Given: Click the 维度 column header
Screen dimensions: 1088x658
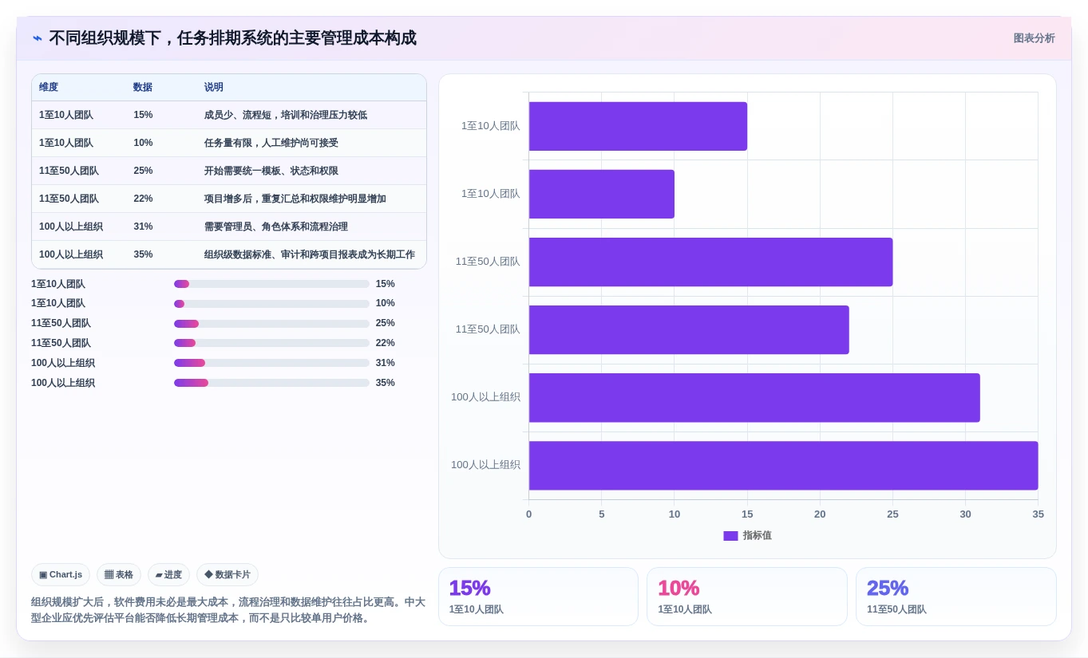Looking at the screenshot, I should click(49, 87).
